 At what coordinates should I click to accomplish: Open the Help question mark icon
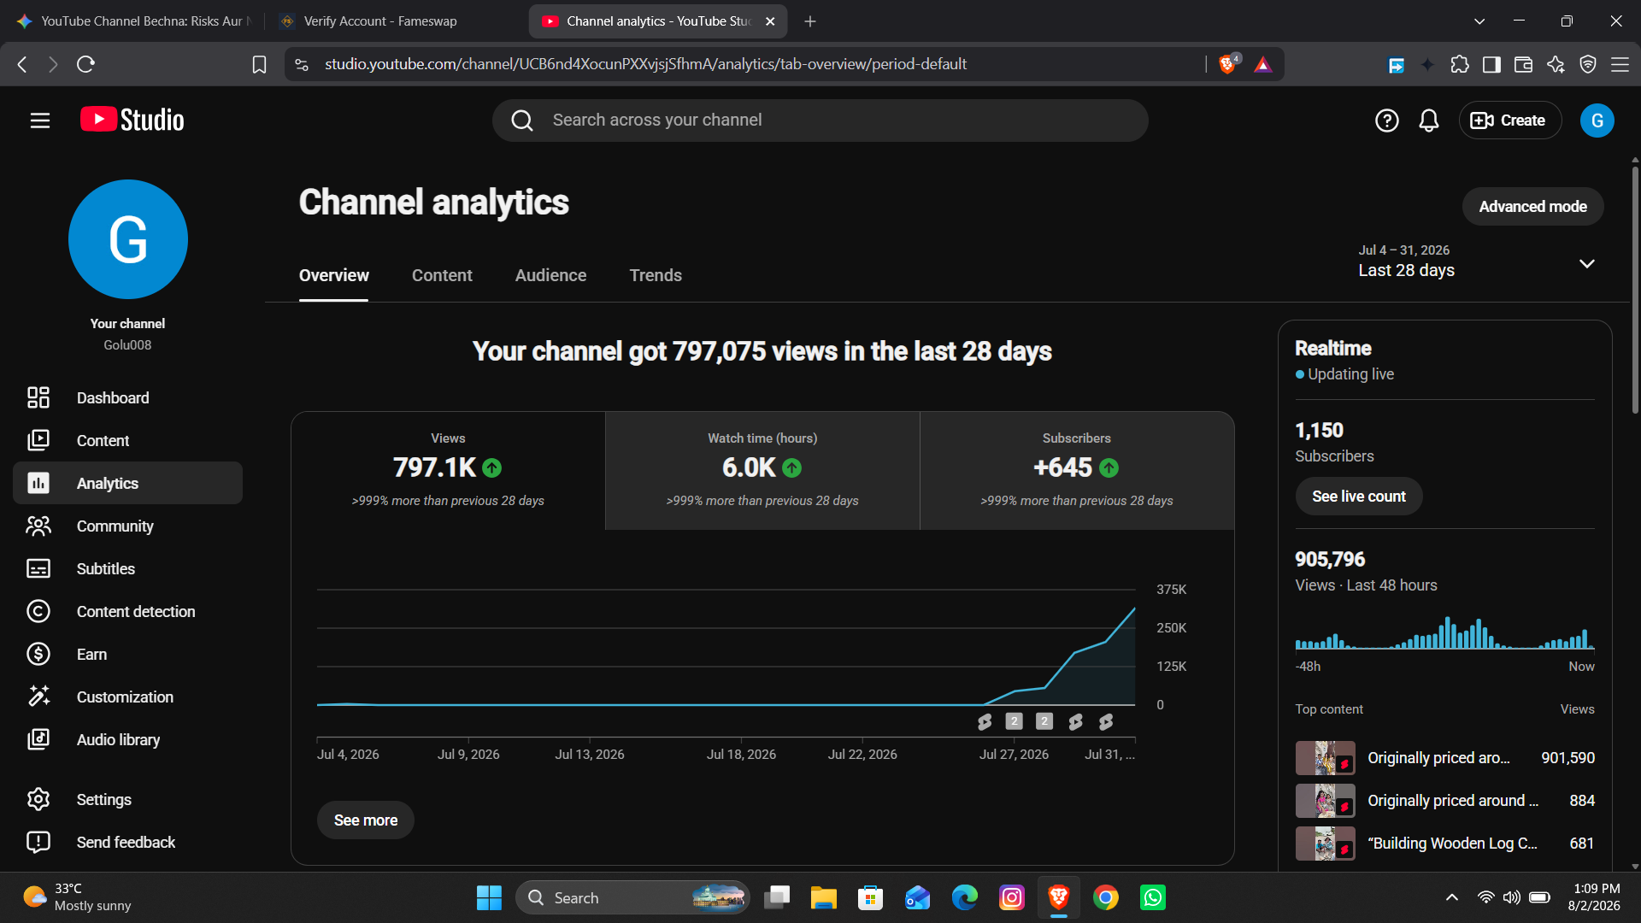1386,121
